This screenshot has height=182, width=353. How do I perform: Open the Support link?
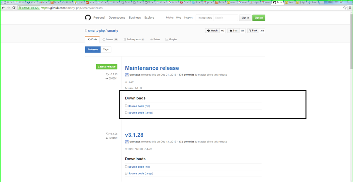pos(188,18)
